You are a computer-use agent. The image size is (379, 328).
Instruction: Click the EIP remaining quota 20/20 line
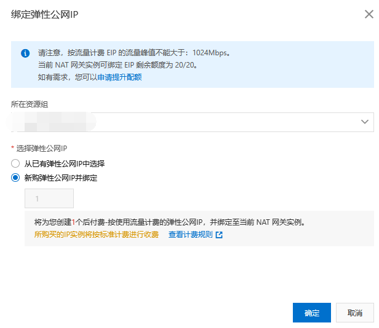(118, 65)
